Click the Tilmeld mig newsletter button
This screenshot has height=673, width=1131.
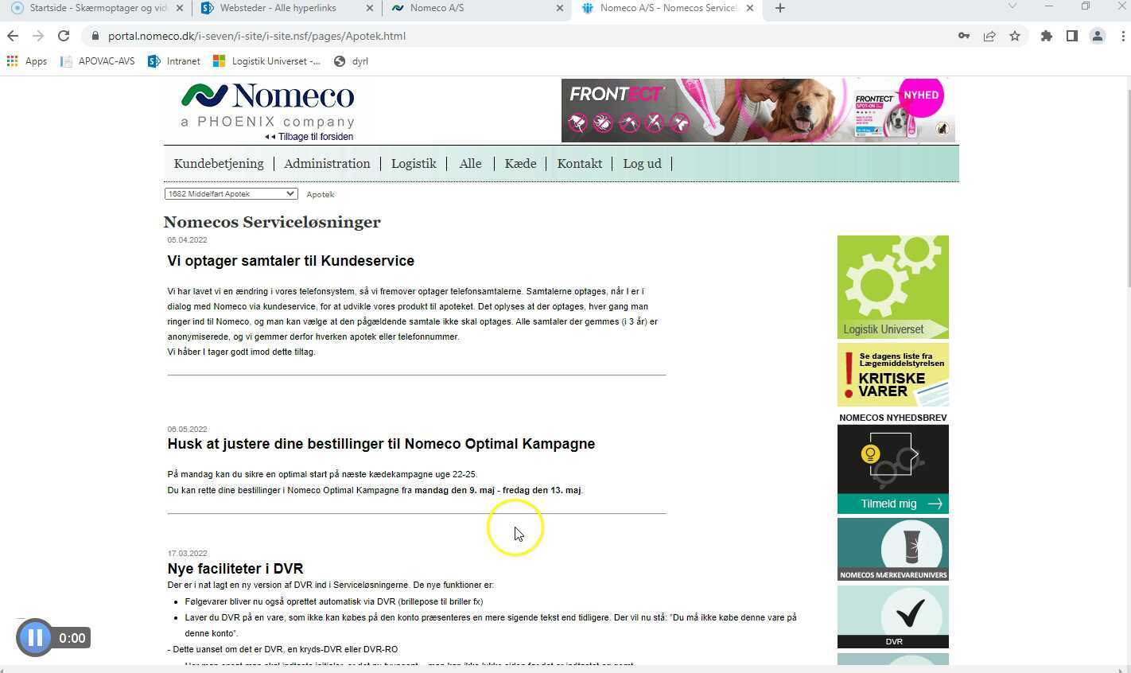(x=892, y=504)
